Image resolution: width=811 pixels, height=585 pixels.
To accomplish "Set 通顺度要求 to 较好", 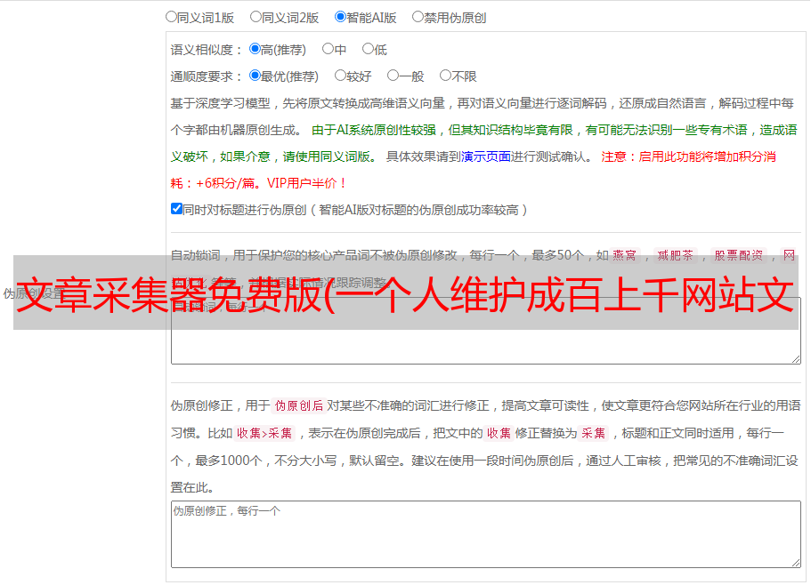I will (x=340, y=76).
